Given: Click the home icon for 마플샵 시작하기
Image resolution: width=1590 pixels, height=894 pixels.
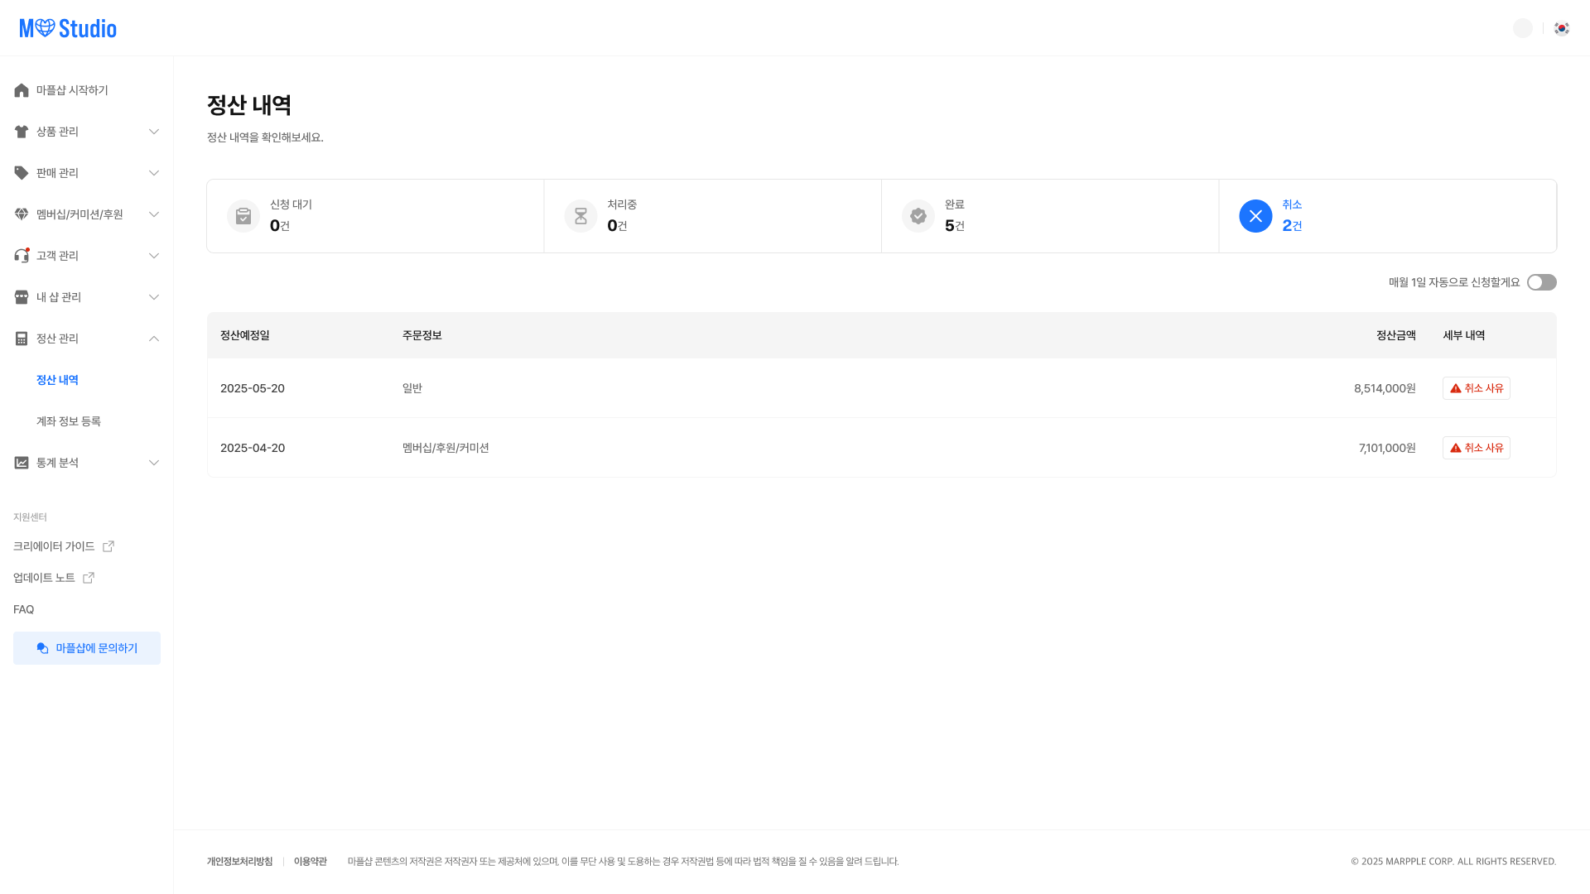Looking at the screenshot, I should (x=22, y=90).
